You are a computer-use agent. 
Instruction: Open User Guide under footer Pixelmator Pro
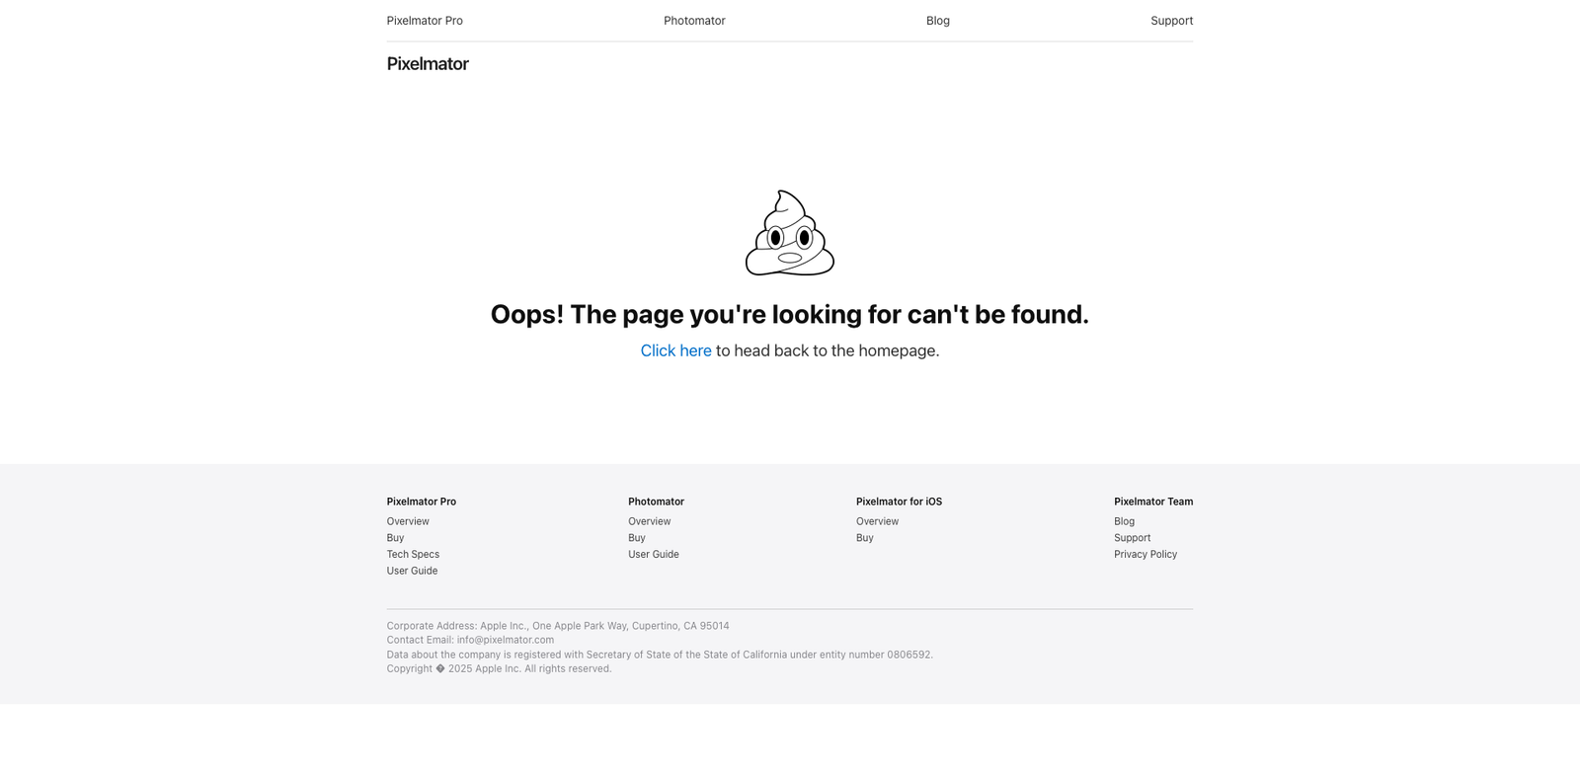pyautogui.click(x=412, y=571)
